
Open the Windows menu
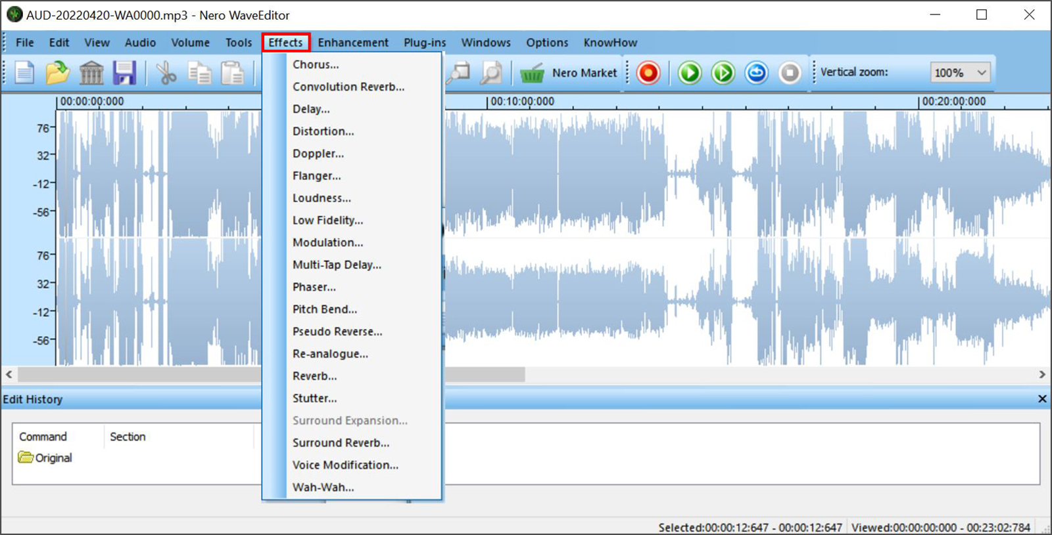486,43
